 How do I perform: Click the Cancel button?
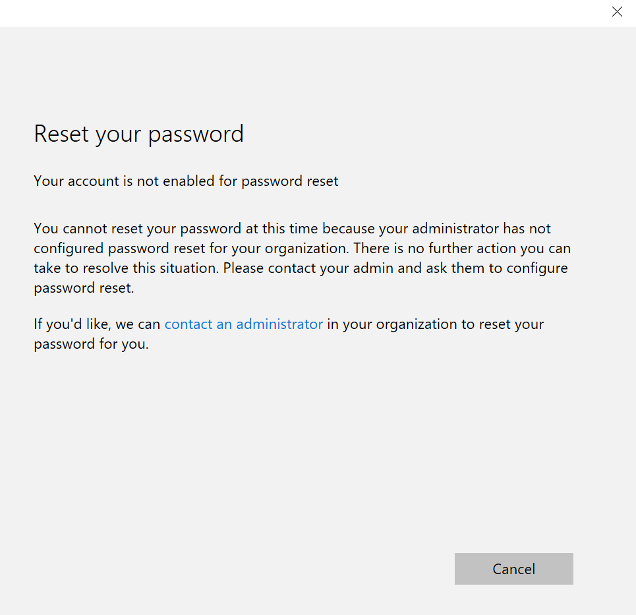[513, 569]
